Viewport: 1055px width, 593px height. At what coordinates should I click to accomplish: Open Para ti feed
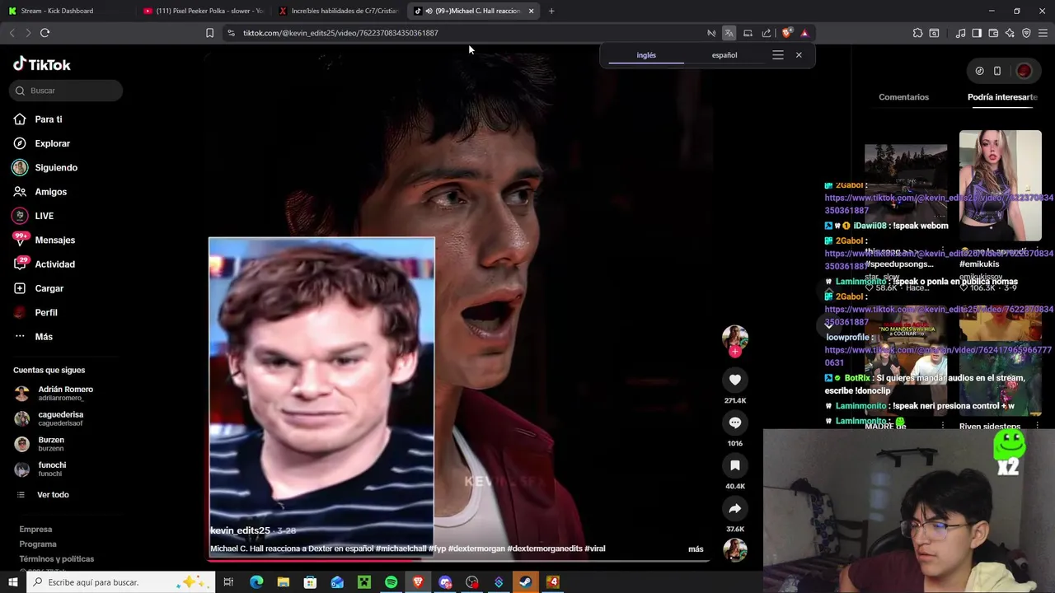point(48,119)
